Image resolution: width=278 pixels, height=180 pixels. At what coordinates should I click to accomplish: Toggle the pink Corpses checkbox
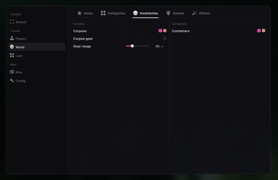[160, 31]
